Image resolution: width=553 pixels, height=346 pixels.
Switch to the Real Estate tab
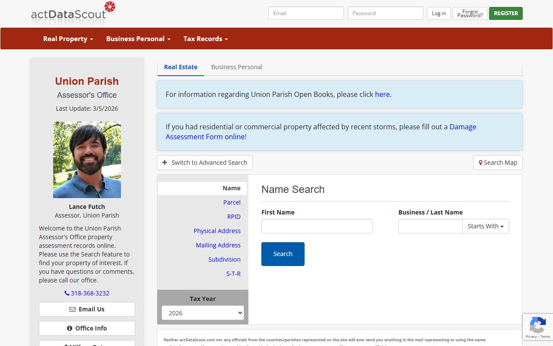click(181, 67)
